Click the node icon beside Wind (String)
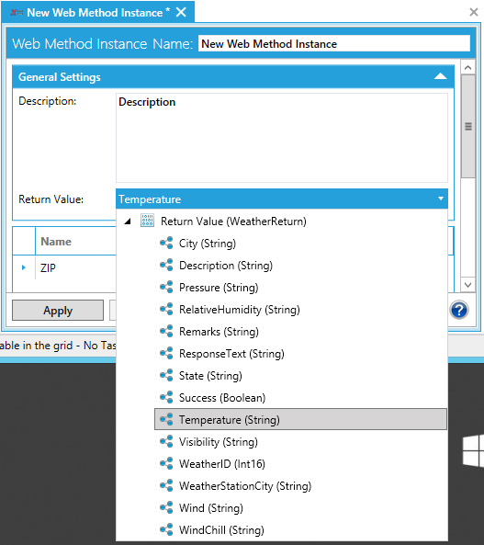Viewport: 484px width, 545px height. (x=166, y=508)
